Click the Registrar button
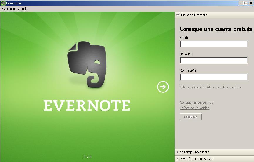This screenshot has height=162, width=254. tap(191, 117)
